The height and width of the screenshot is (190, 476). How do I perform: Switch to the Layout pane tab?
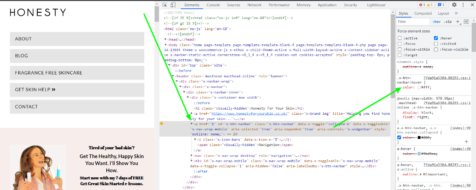click(443, 13)
